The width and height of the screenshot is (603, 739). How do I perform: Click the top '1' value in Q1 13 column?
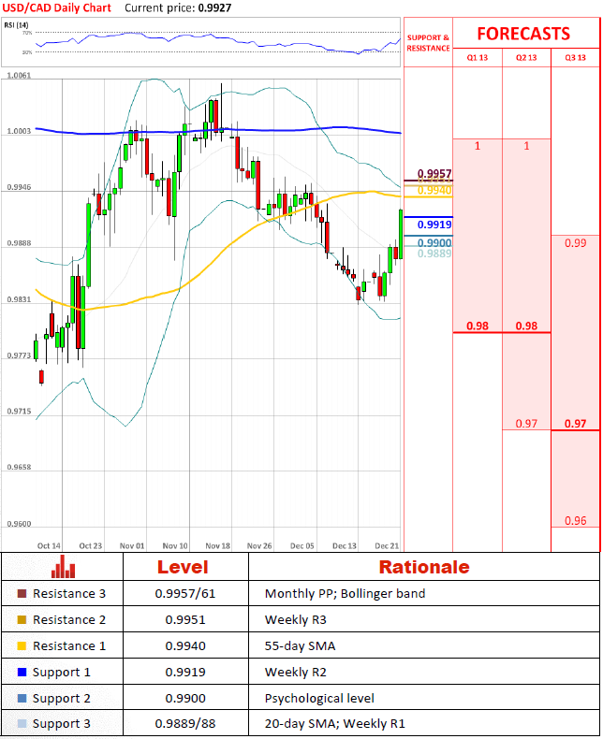pos(477,146)
